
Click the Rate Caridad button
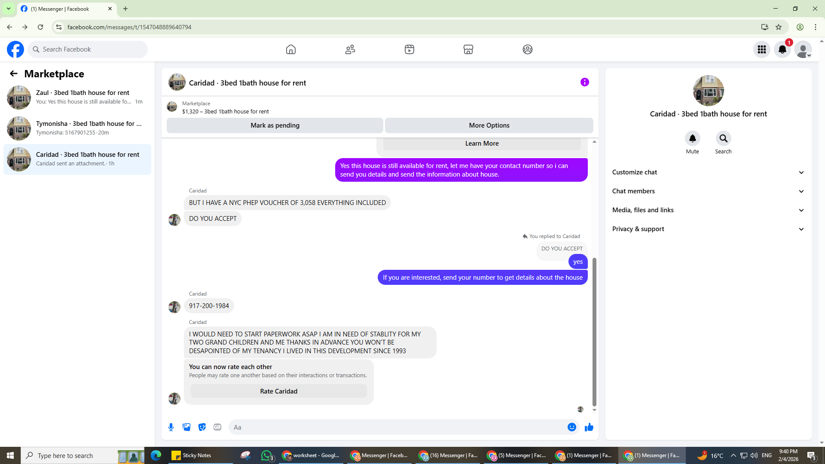[278, 391]
